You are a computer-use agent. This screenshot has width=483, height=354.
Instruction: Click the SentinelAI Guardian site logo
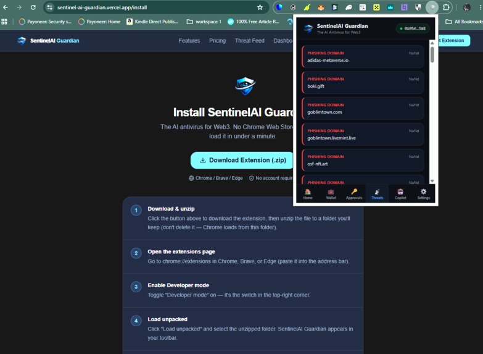pos(48,40)
